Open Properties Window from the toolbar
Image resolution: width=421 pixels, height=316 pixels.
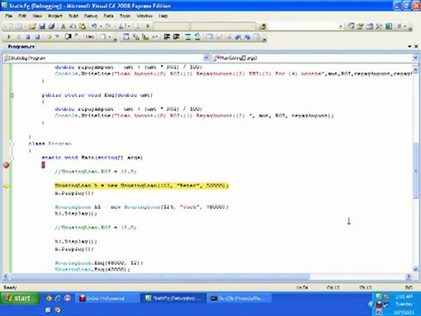point(360,26)
